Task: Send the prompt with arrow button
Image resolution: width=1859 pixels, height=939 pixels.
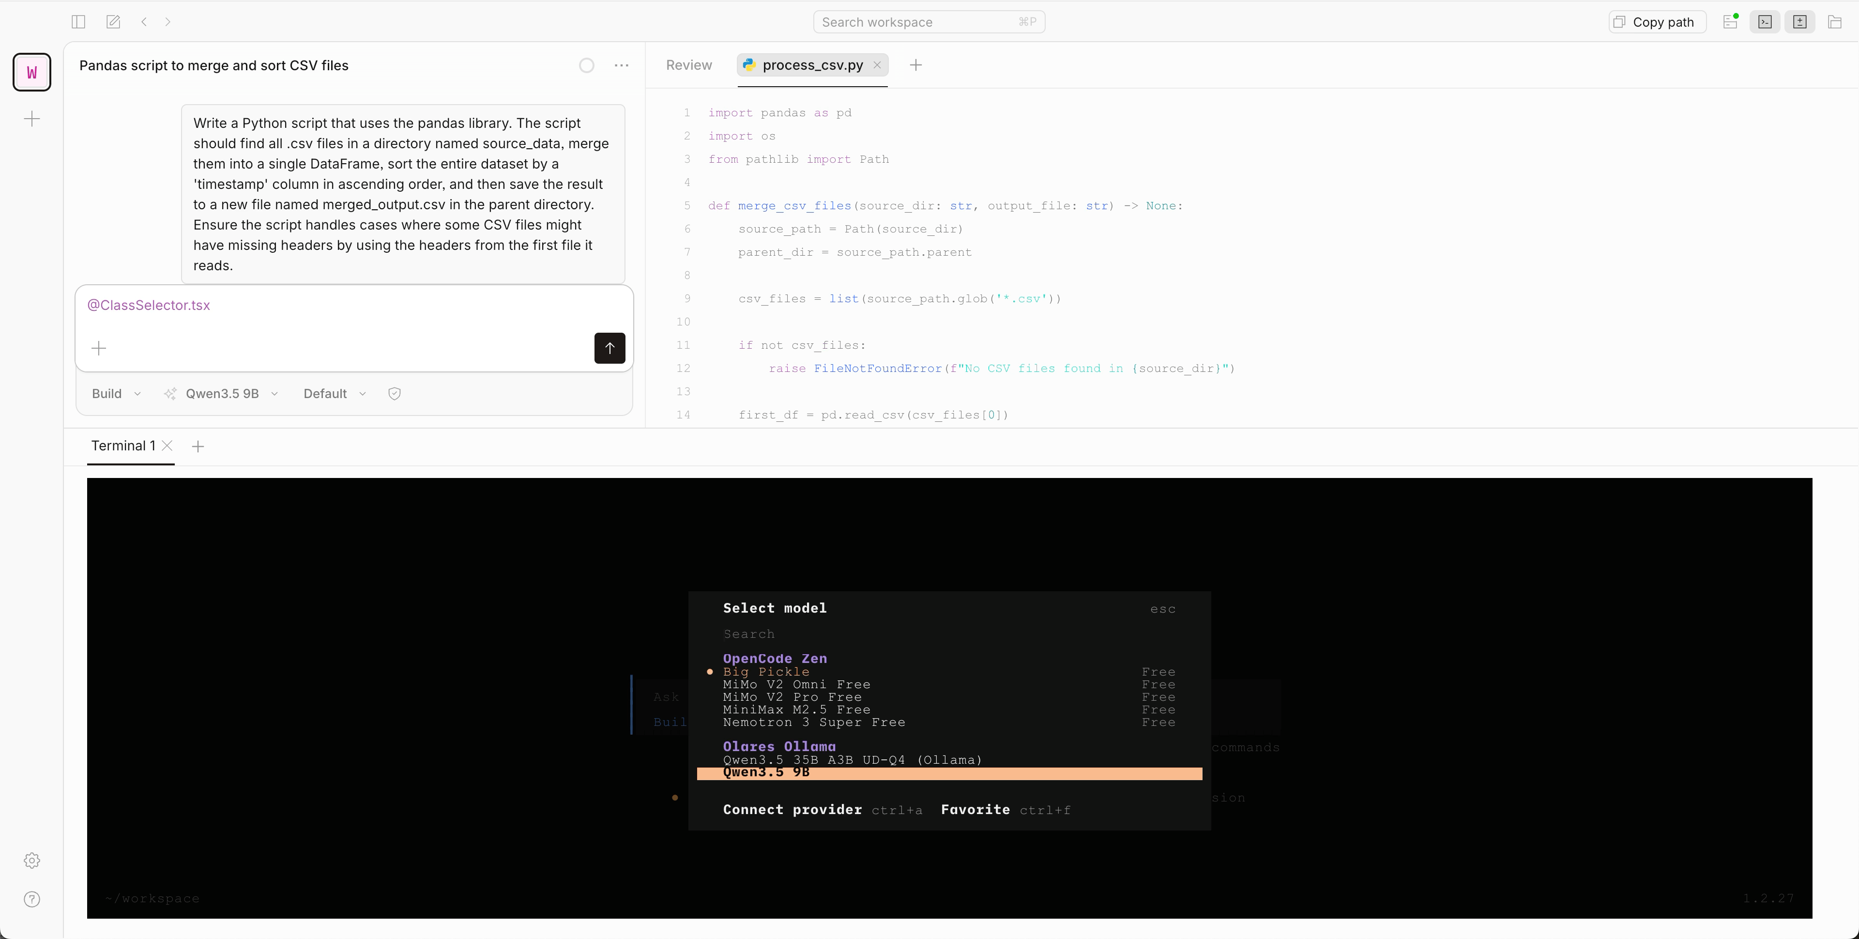Action: 609,348
